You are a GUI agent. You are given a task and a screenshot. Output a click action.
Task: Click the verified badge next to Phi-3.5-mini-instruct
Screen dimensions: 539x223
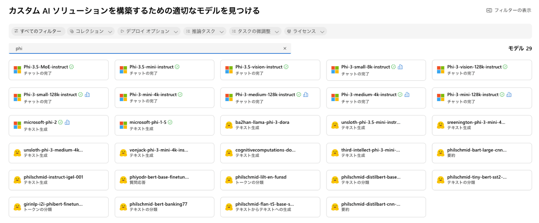[x=177, y=67]
